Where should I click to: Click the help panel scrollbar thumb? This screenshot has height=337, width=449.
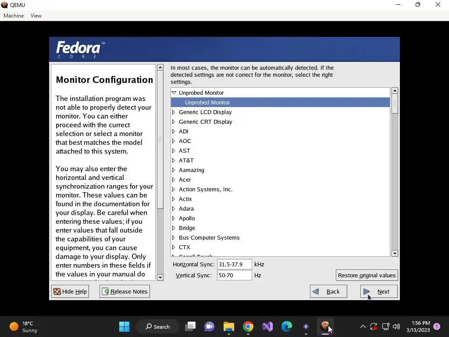click(x=160, y=140)
